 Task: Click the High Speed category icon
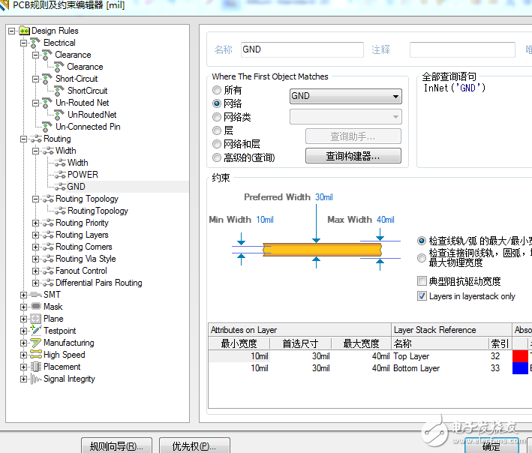(35, 355)
